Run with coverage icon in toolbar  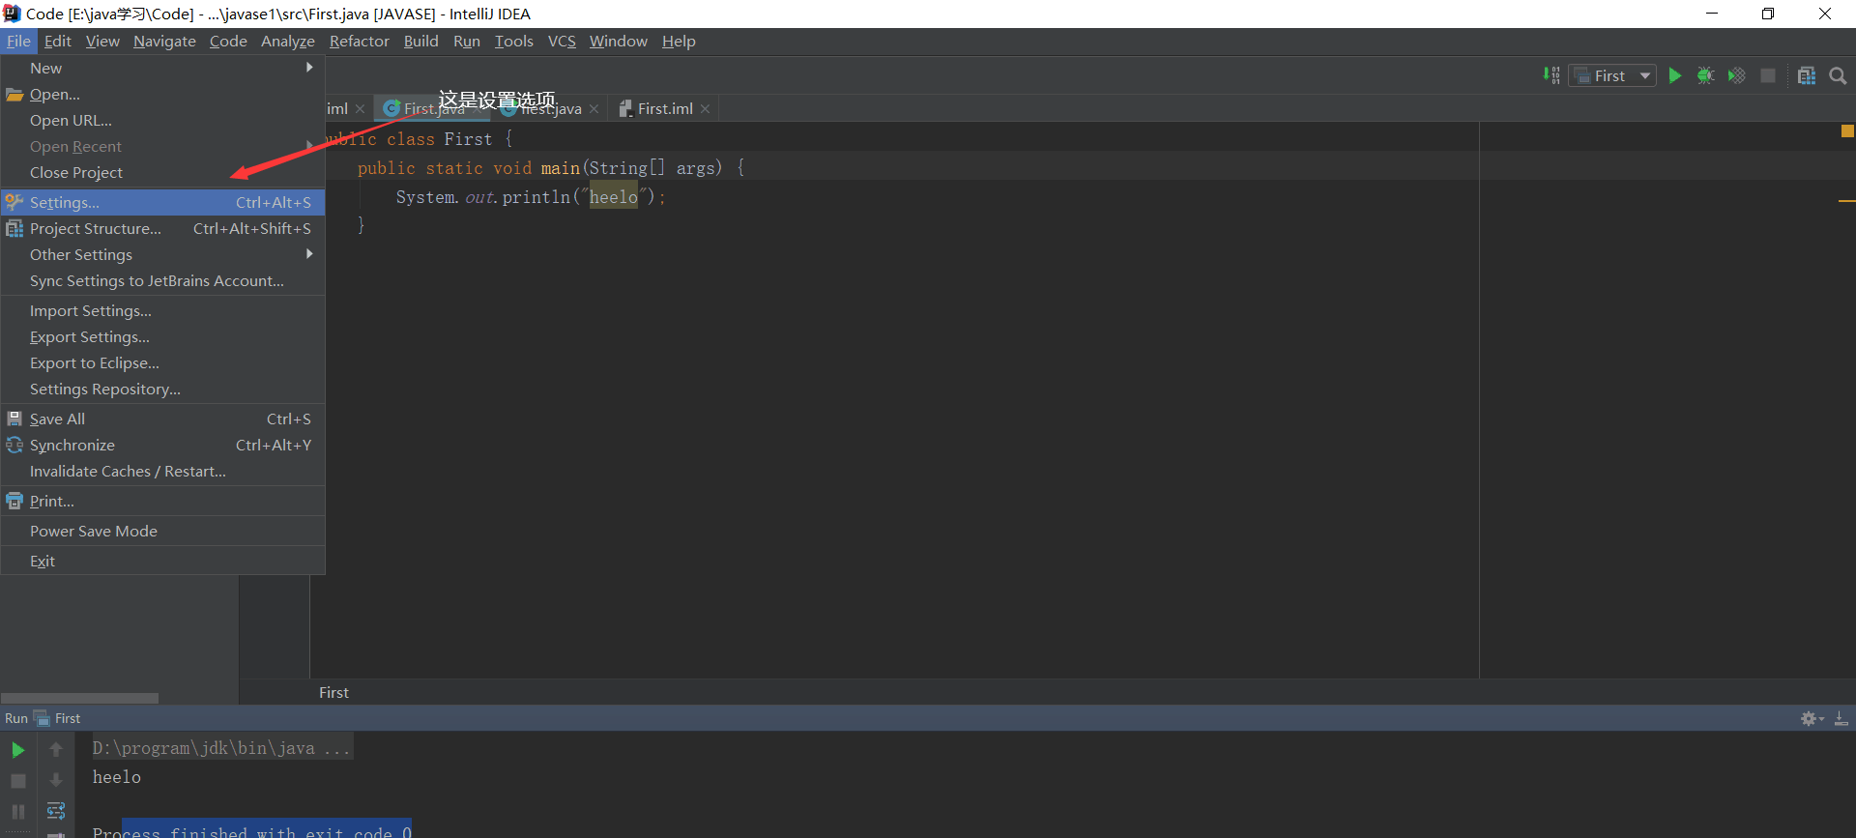(x=1737, y=75)
